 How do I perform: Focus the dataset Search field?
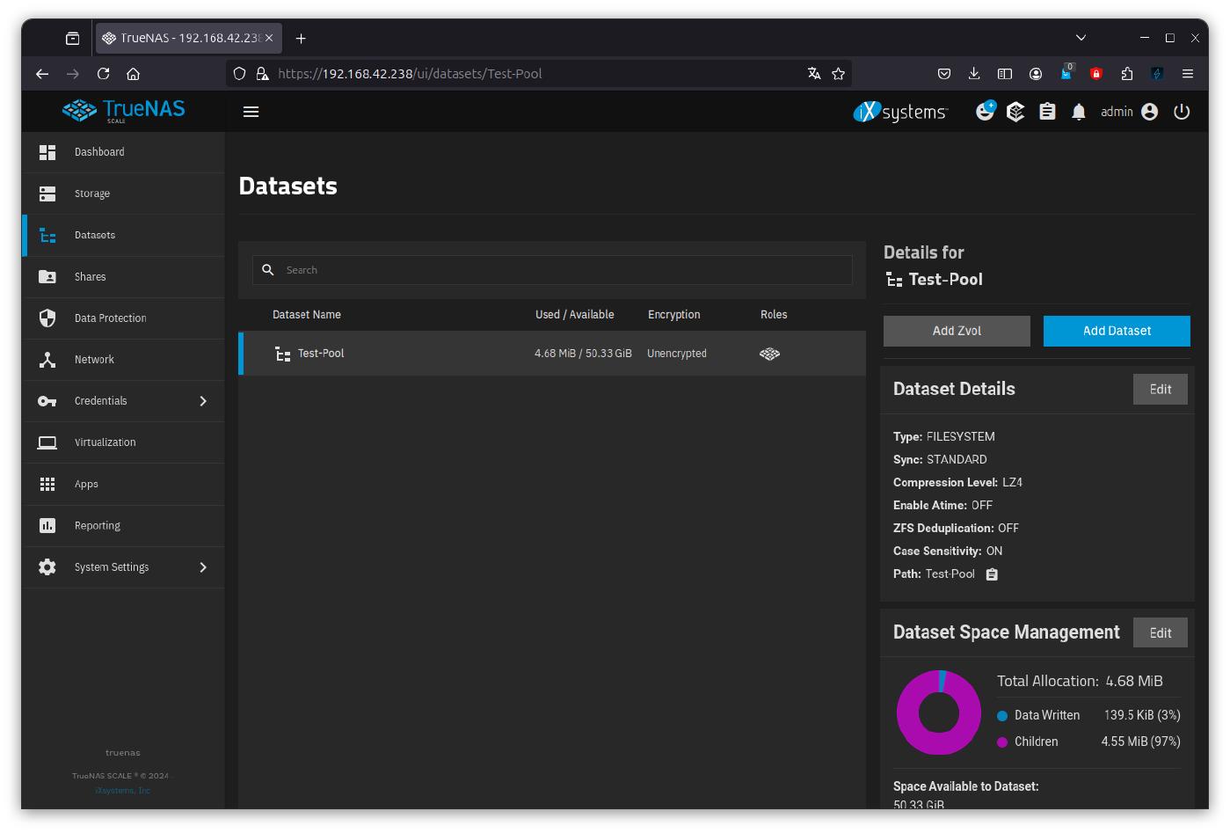click(x=563, y=270)
